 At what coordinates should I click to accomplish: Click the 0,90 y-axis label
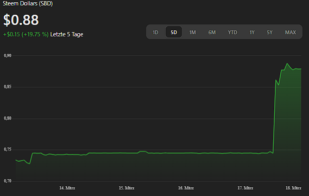pyautogui.click(x=8, y=55)
